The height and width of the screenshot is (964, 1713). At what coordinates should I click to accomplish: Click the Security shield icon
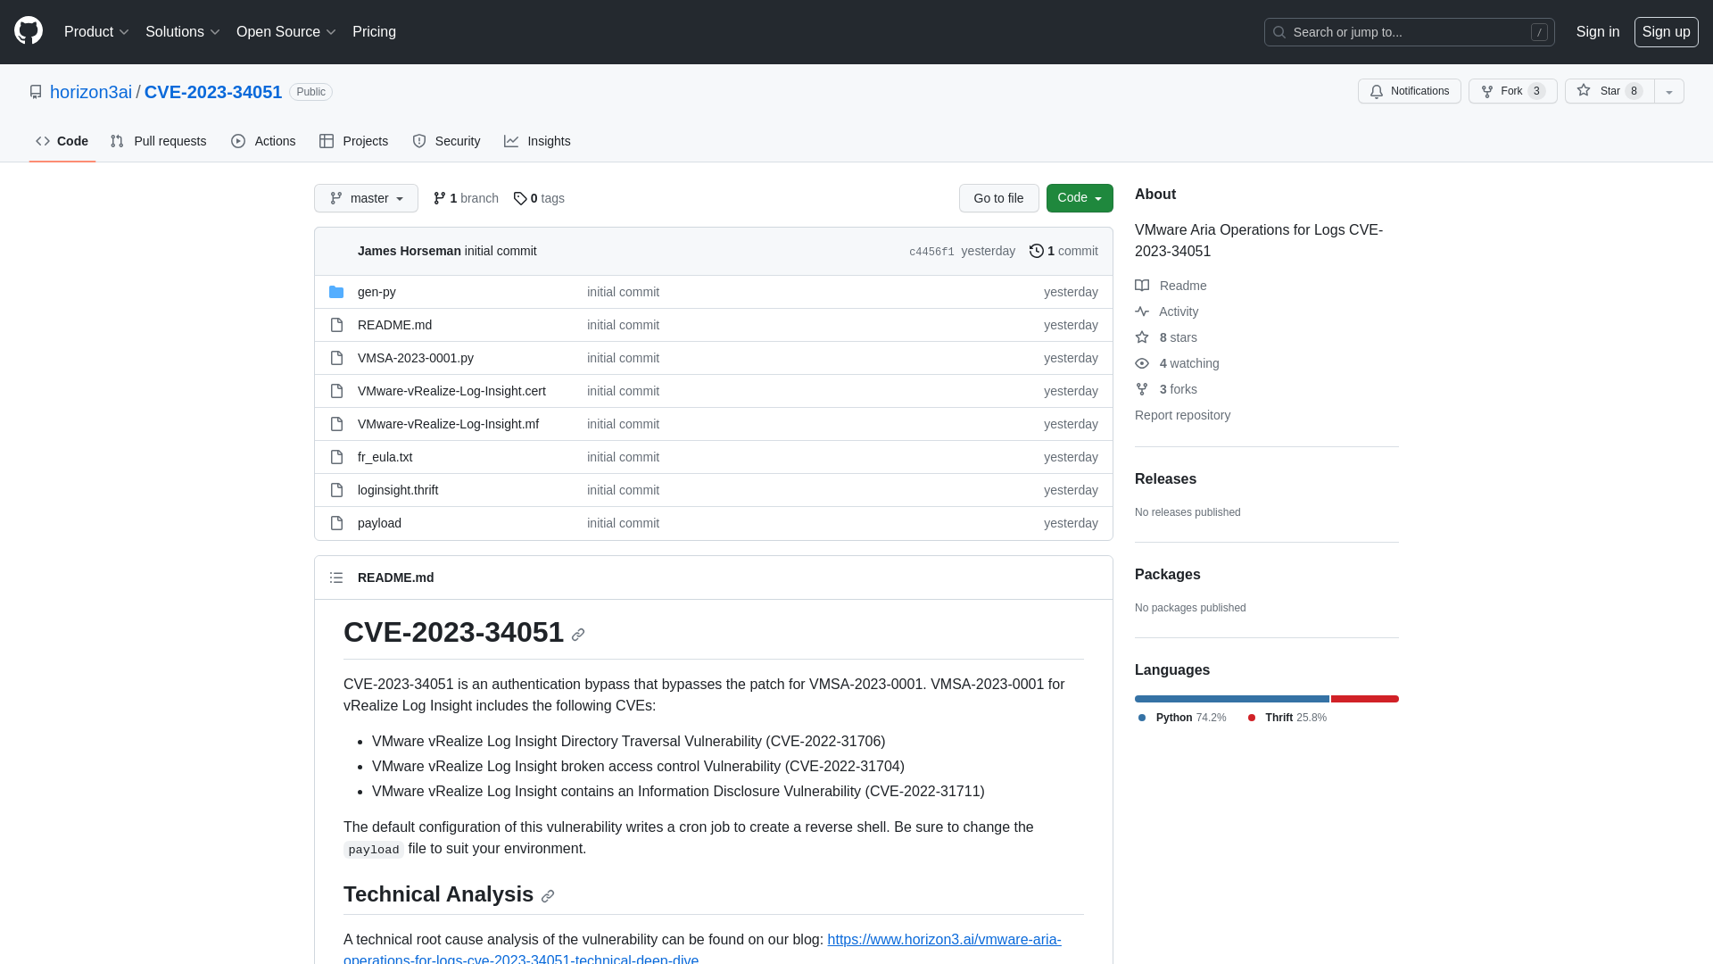click(x=418, y=141)
